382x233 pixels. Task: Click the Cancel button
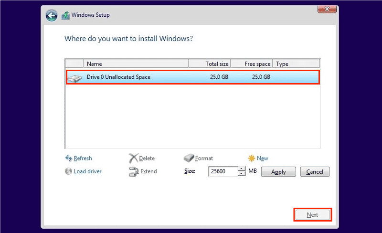315,171
